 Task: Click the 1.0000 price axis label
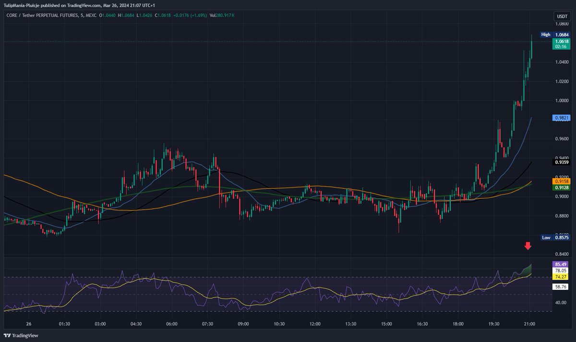coord(561,101)
